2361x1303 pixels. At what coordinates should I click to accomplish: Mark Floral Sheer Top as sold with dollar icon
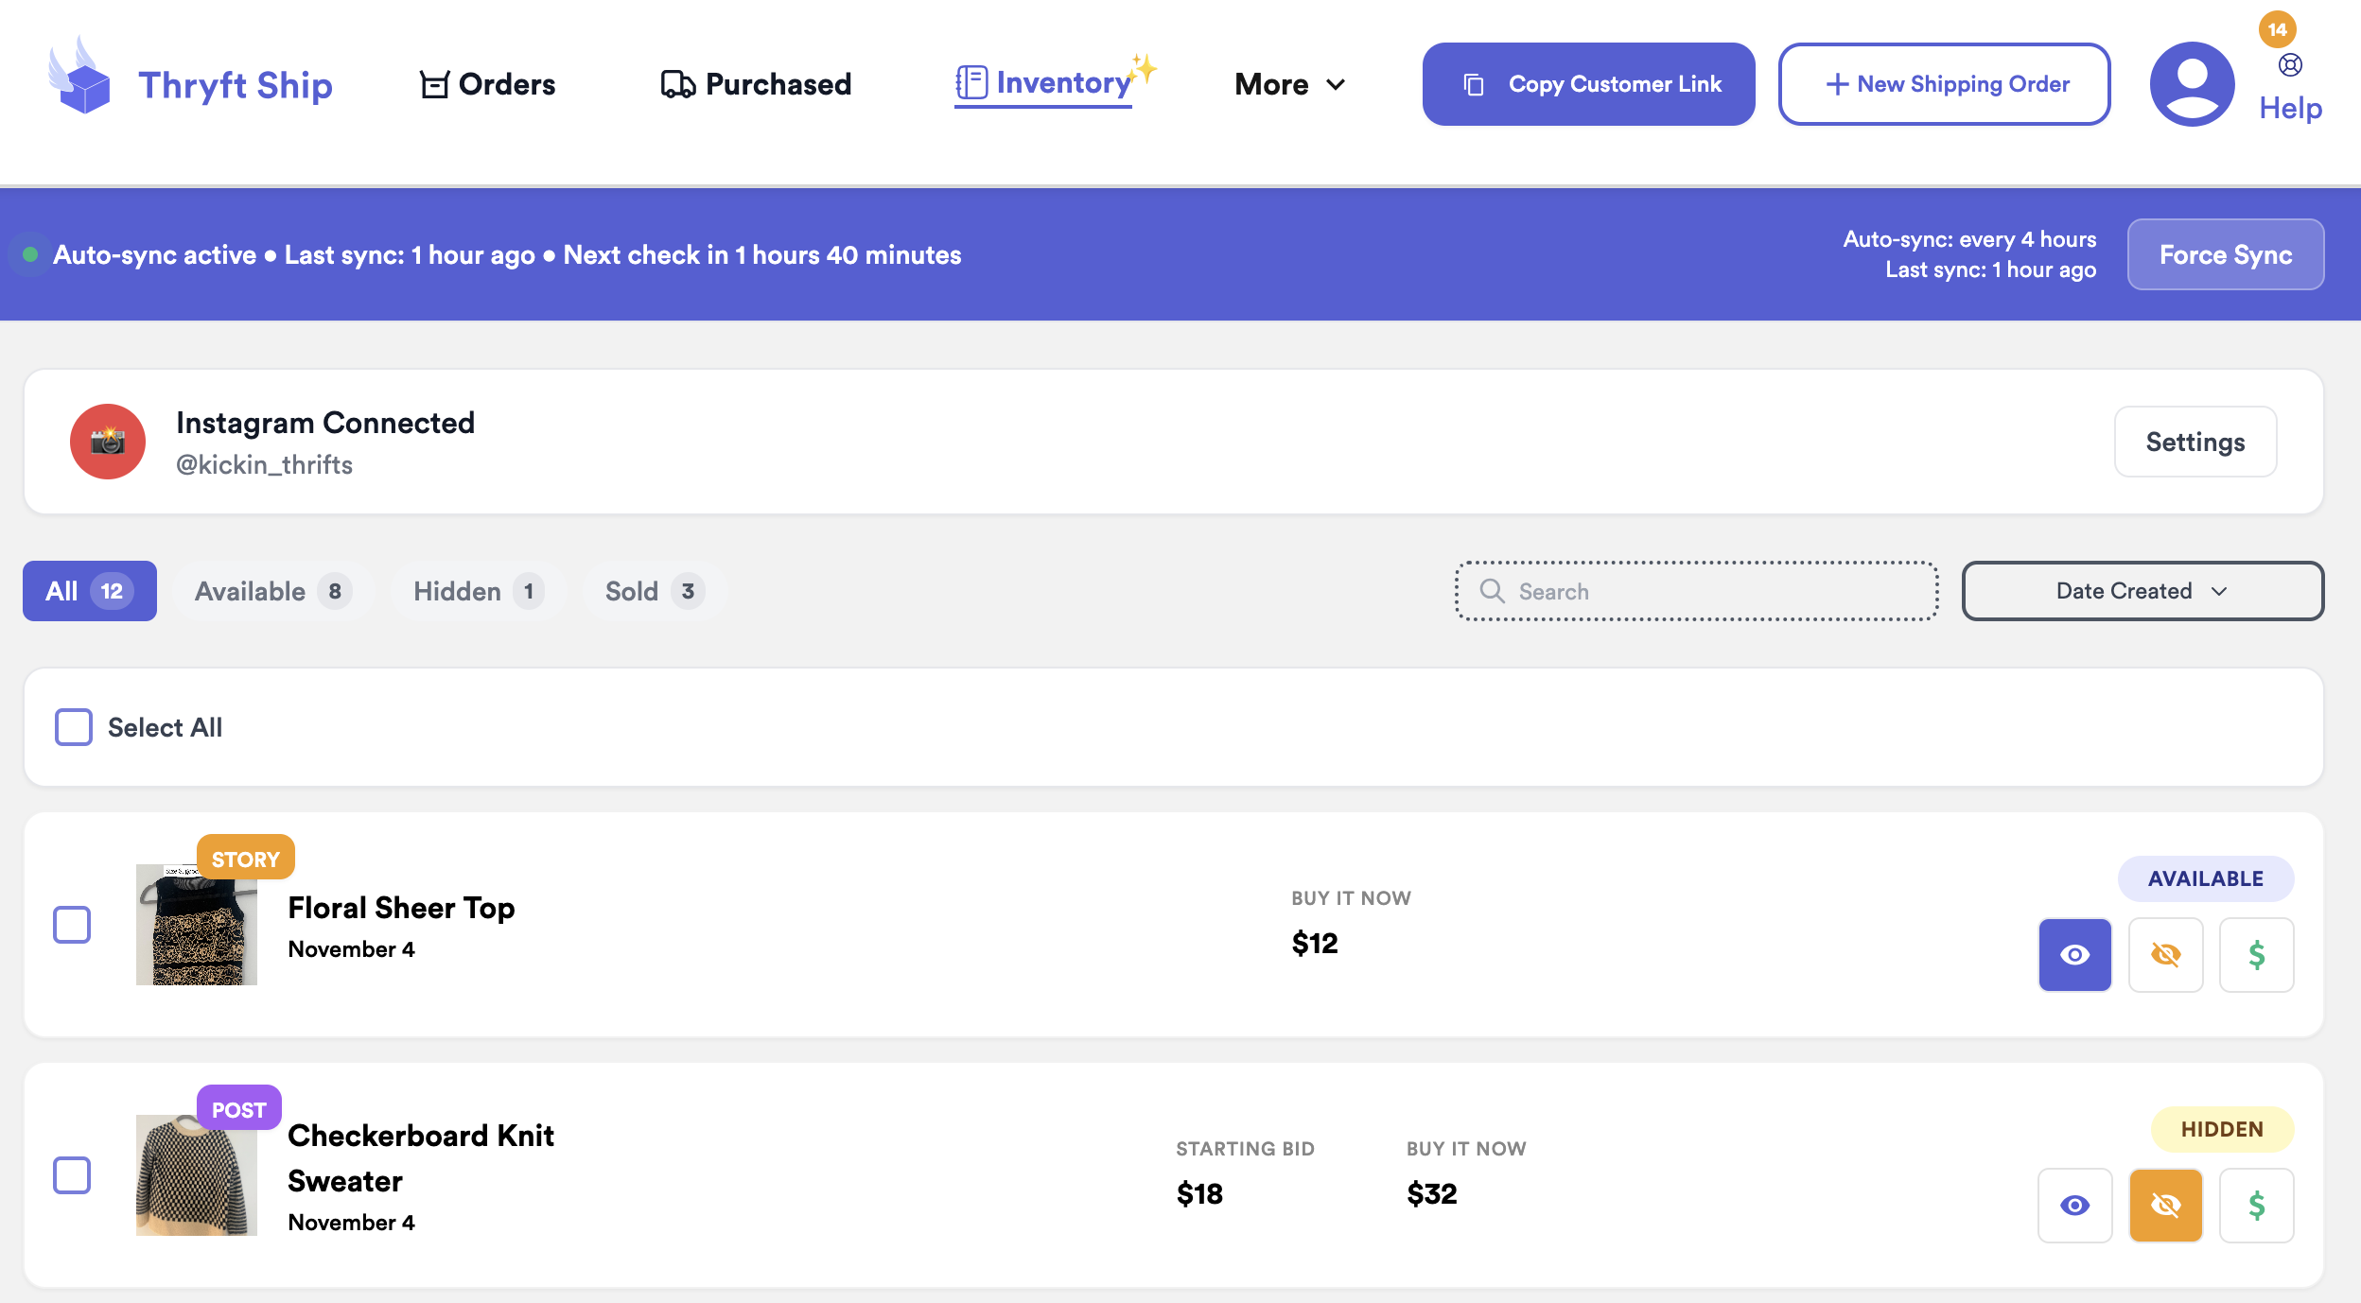pyautogui.click(x=2256, y=955)
